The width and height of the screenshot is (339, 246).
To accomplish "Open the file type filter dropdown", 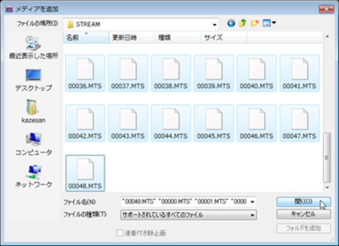I will 253,215.
